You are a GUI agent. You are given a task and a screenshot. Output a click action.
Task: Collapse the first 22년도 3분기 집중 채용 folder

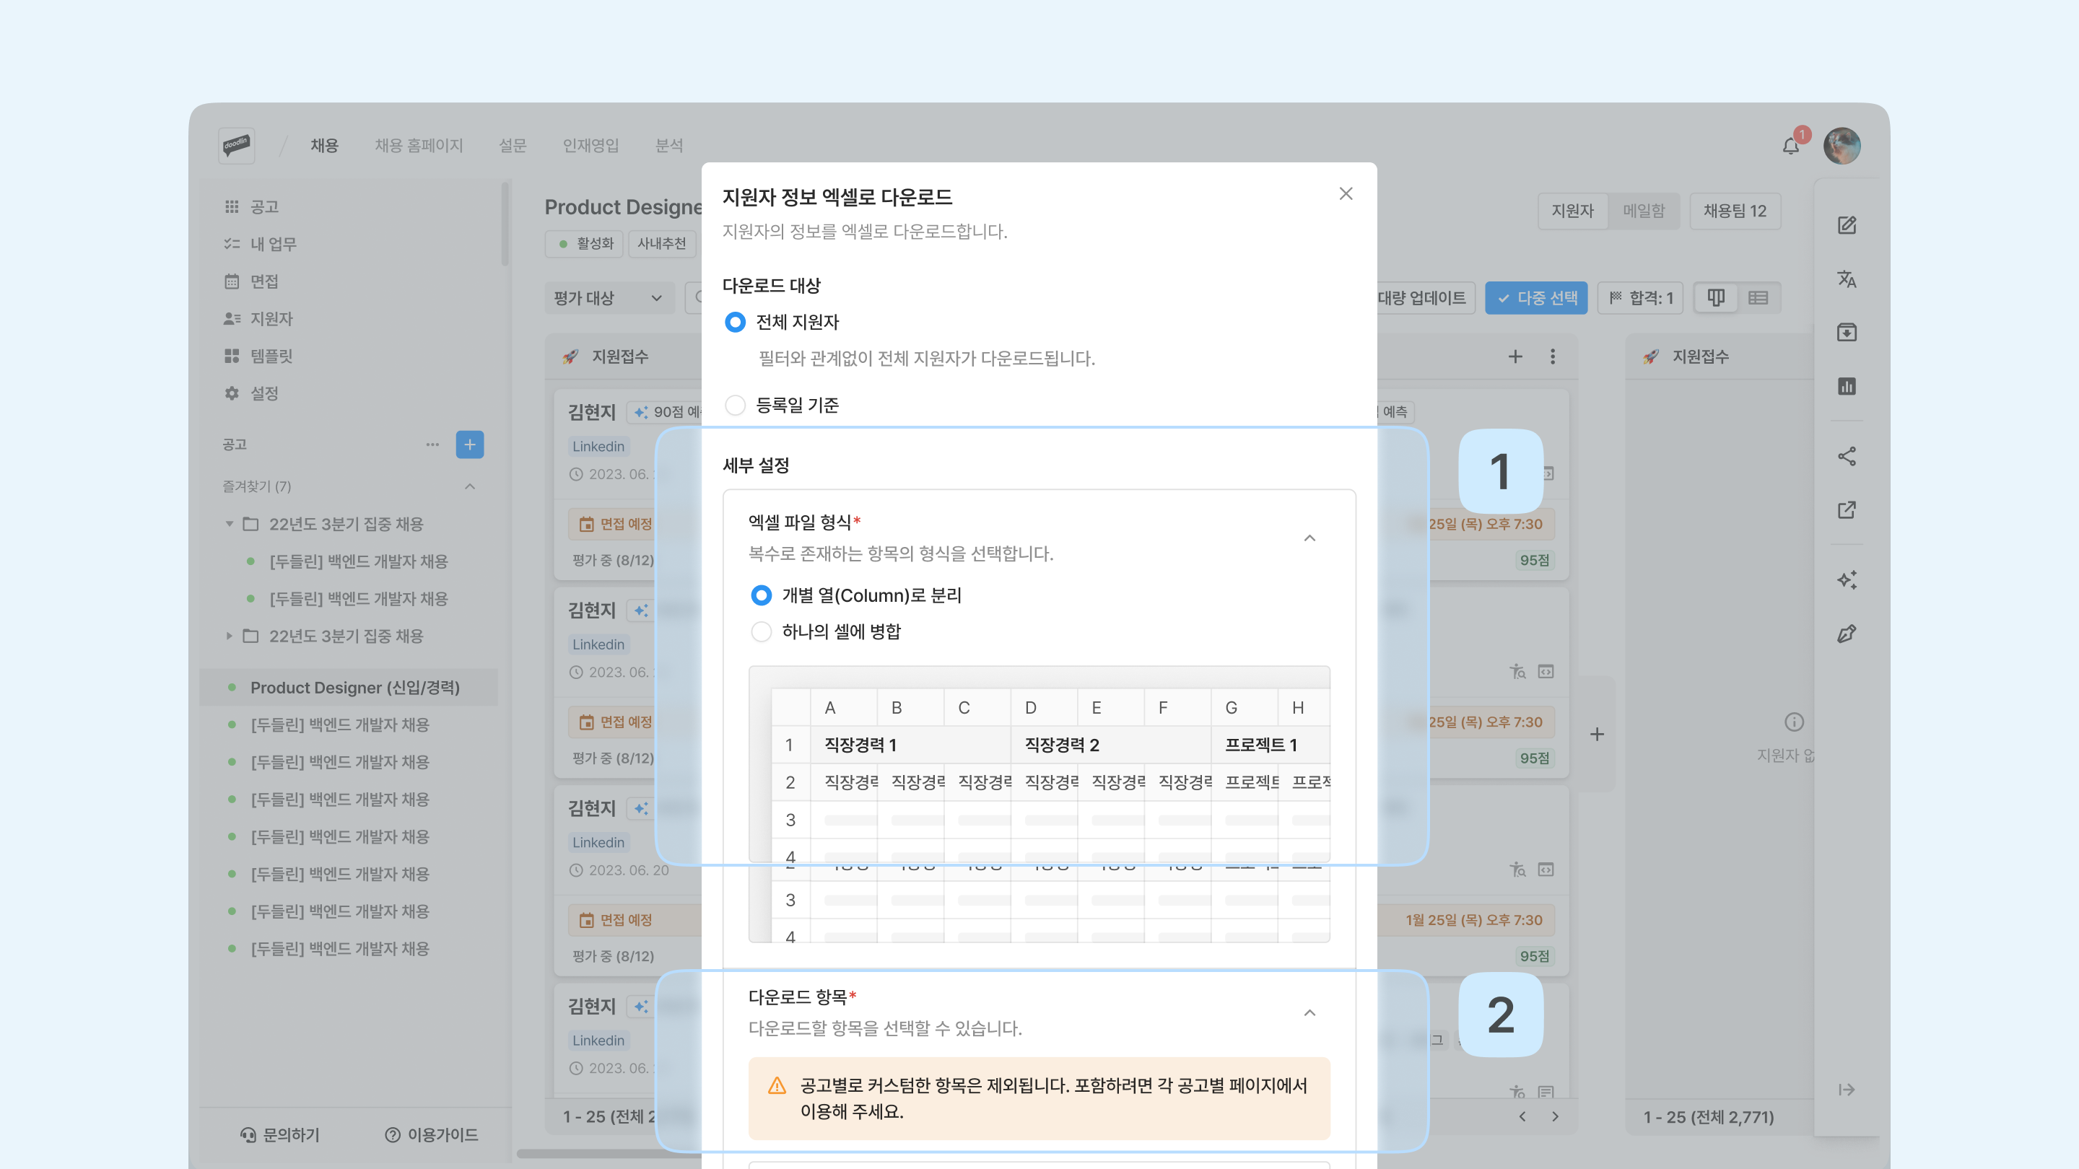click(230, 525)
